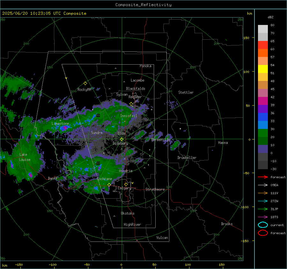Click the Innisfail label

129,116
